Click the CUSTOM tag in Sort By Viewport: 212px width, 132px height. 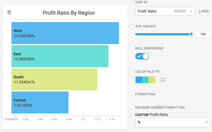pos(180,11)
